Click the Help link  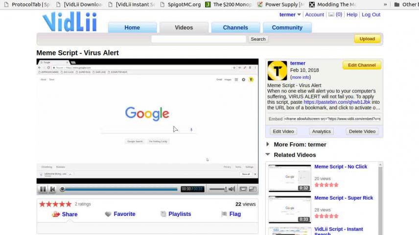point(351,14)
